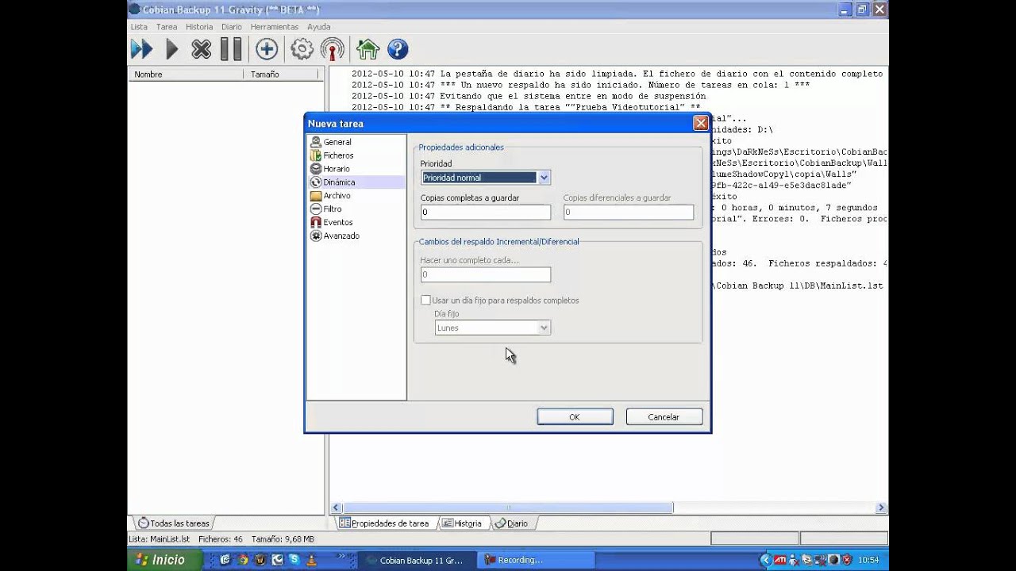Image resolution: width=1016 pixels, height=571 pixels.
Task: Click the abort X toolbar icon
Action: pos(201,49)
